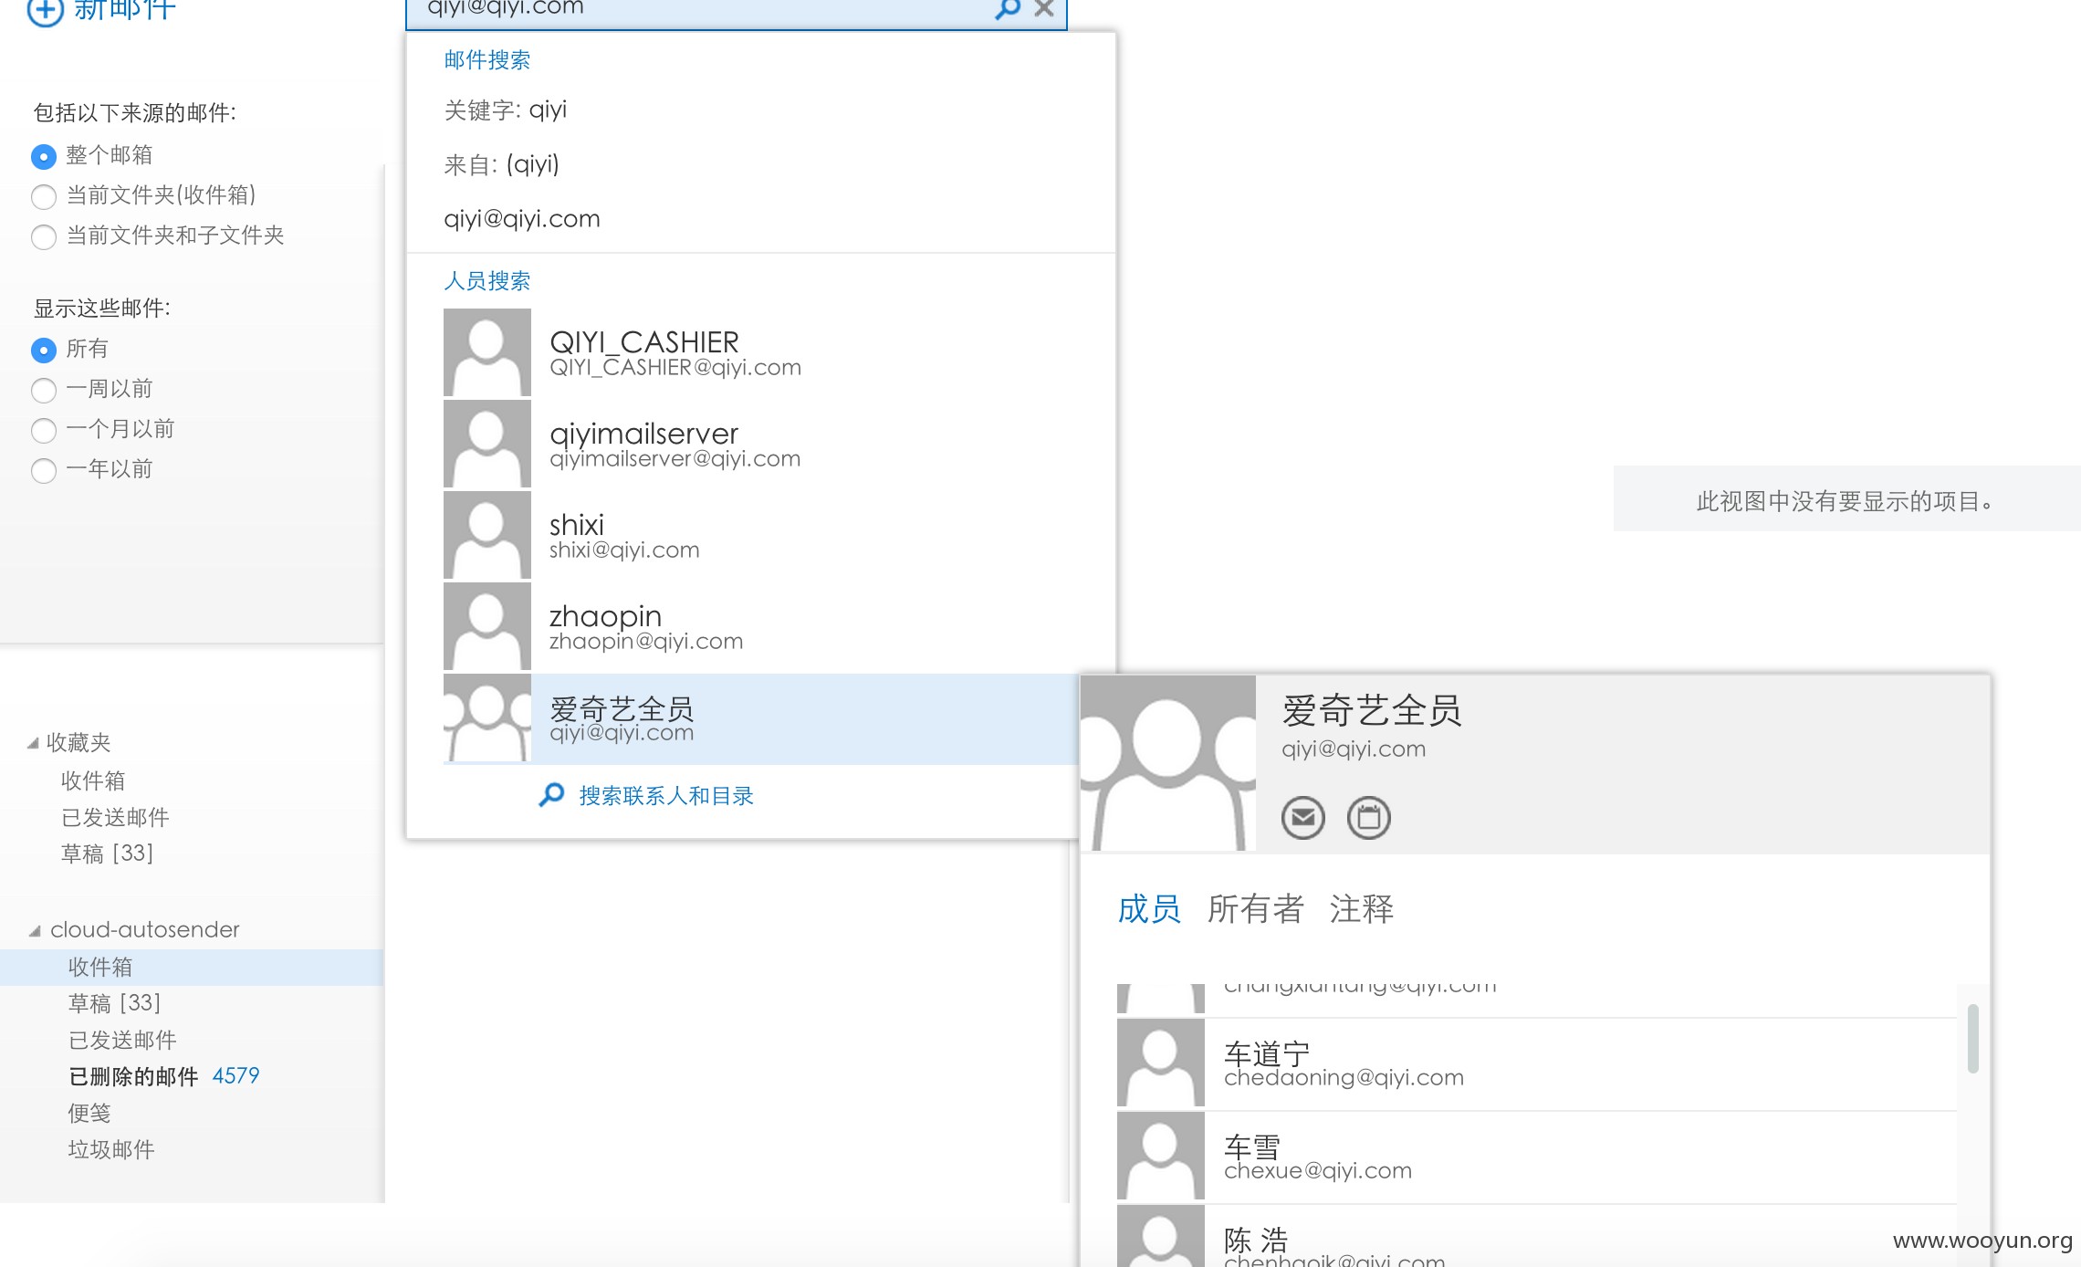Switch to the 成员 tab
The height and width of the screenshot is (1267, 2081).
(x=1149, y=909)
